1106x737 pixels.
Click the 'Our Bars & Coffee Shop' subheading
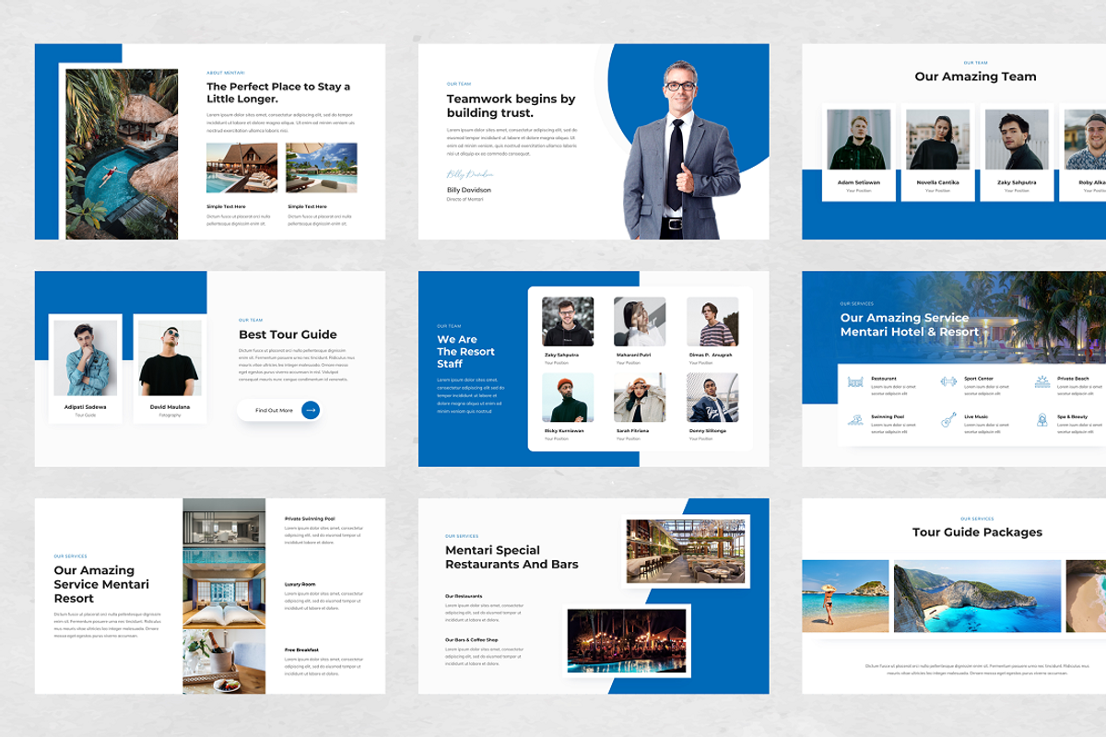tap(472, 639)
